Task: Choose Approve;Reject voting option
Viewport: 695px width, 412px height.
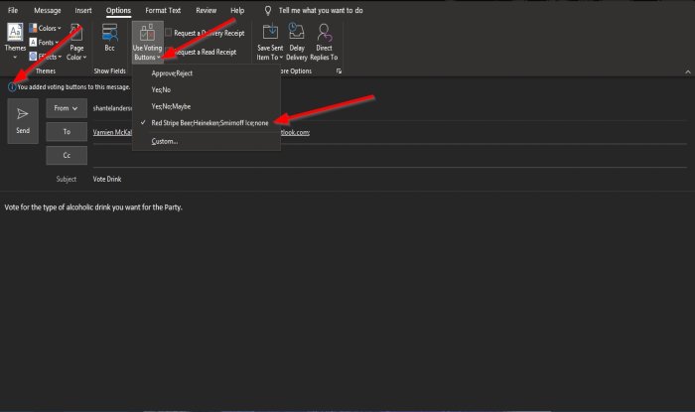Action: click(x=207, y=73)
